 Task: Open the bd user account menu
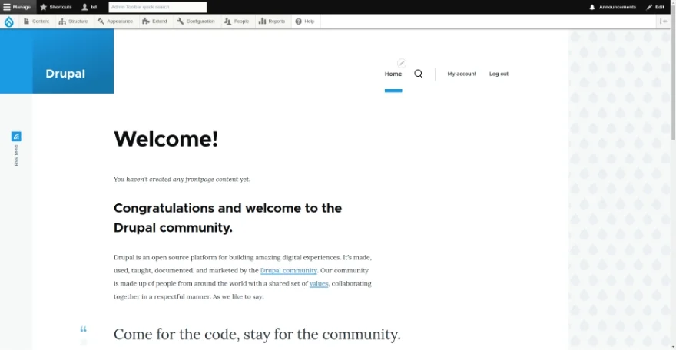pos(90,7)
